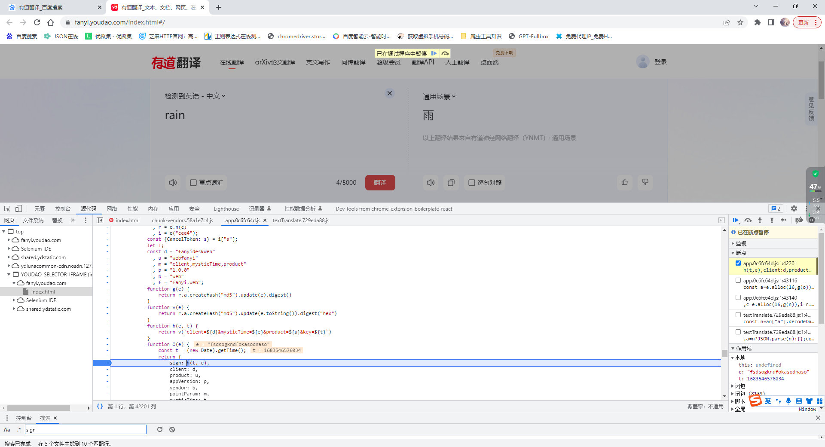The height and width of the screenshot is (447, 825).
Task: Collapse the 'top' frame tree node
Action: 4,231
